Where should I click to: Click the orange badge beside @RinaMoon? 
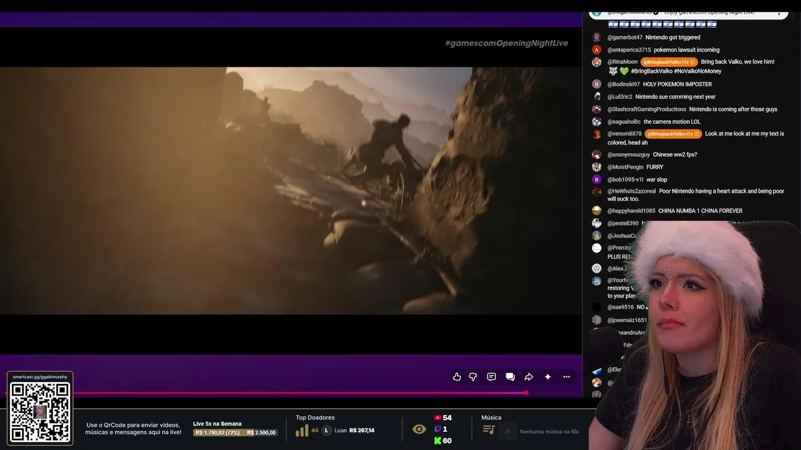pos(668,62)
